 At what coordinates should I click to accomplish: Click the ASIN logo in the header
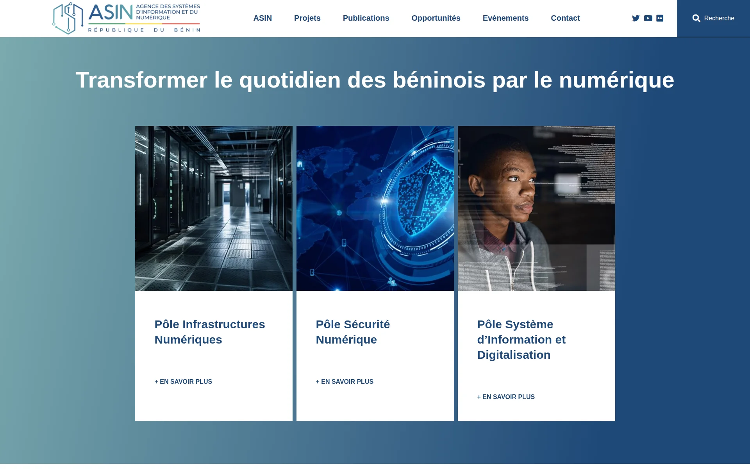coord(127,18)
